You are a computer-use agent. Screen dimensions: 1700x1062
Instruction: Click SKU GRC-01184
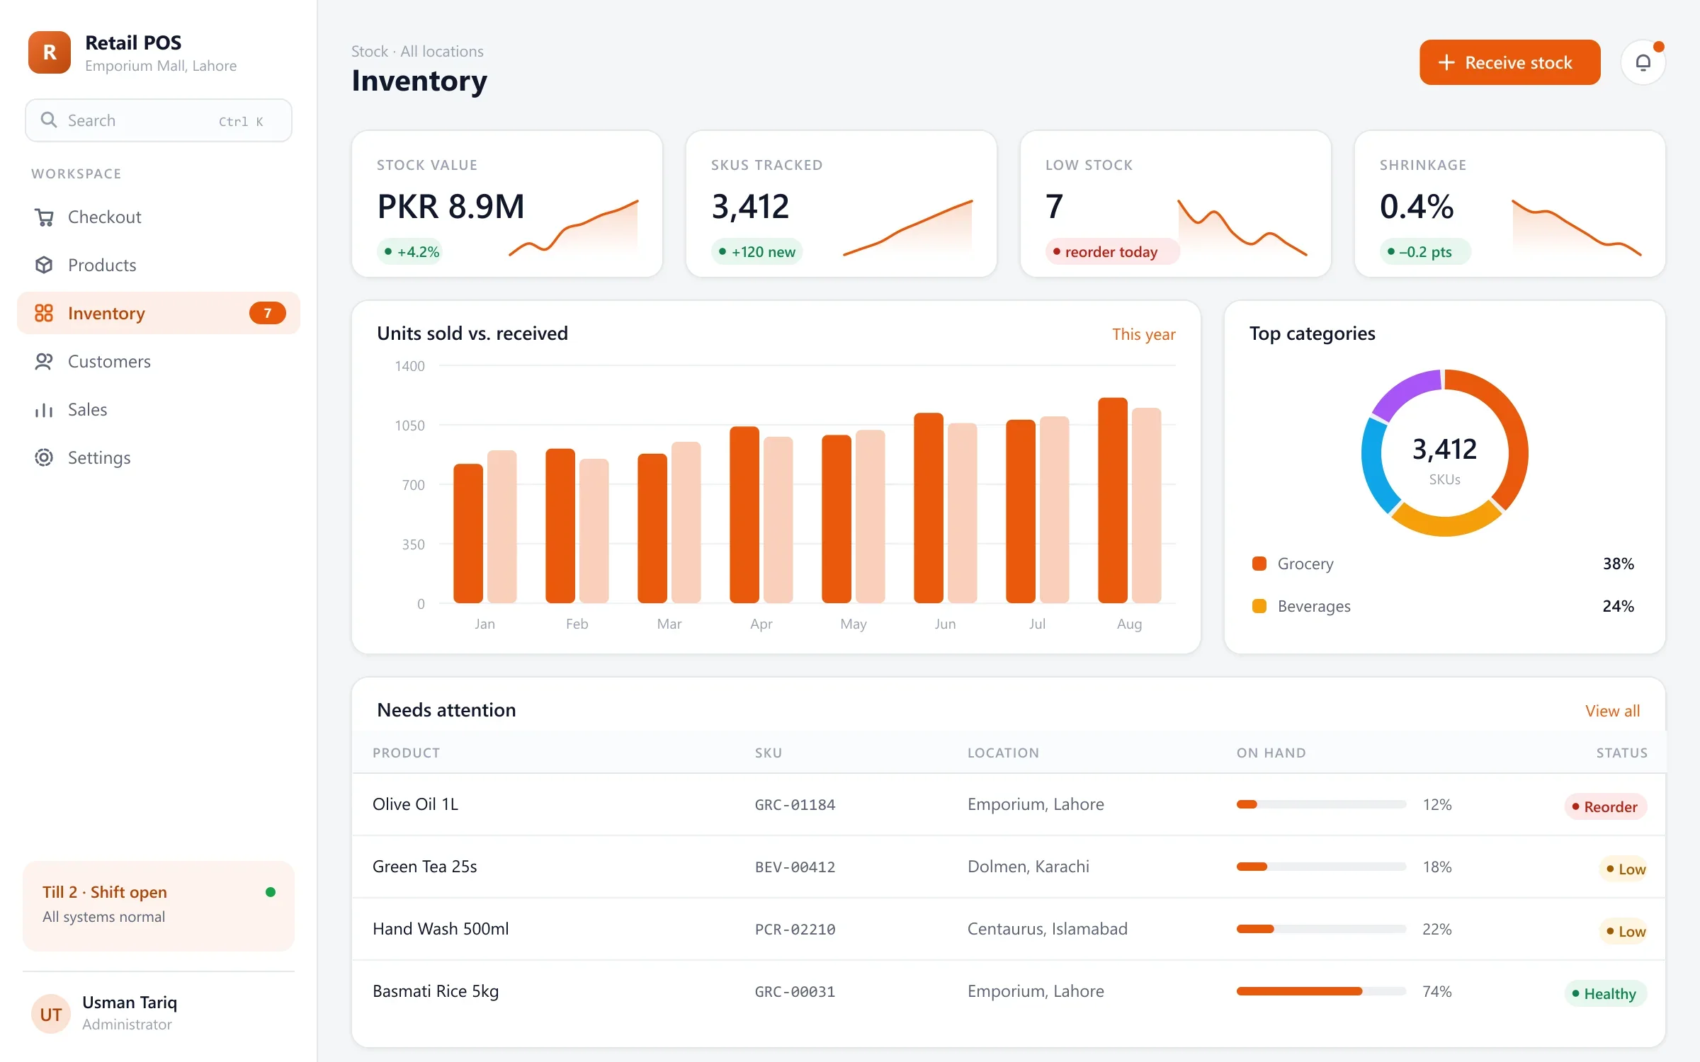(x=795, y=805)
